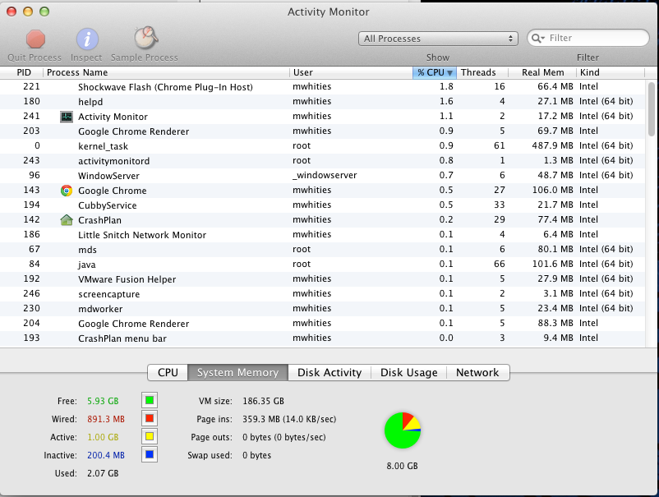The image size is (659, 497).
Task: Click the 8.00 GB total label
Action: pos(402,466)
